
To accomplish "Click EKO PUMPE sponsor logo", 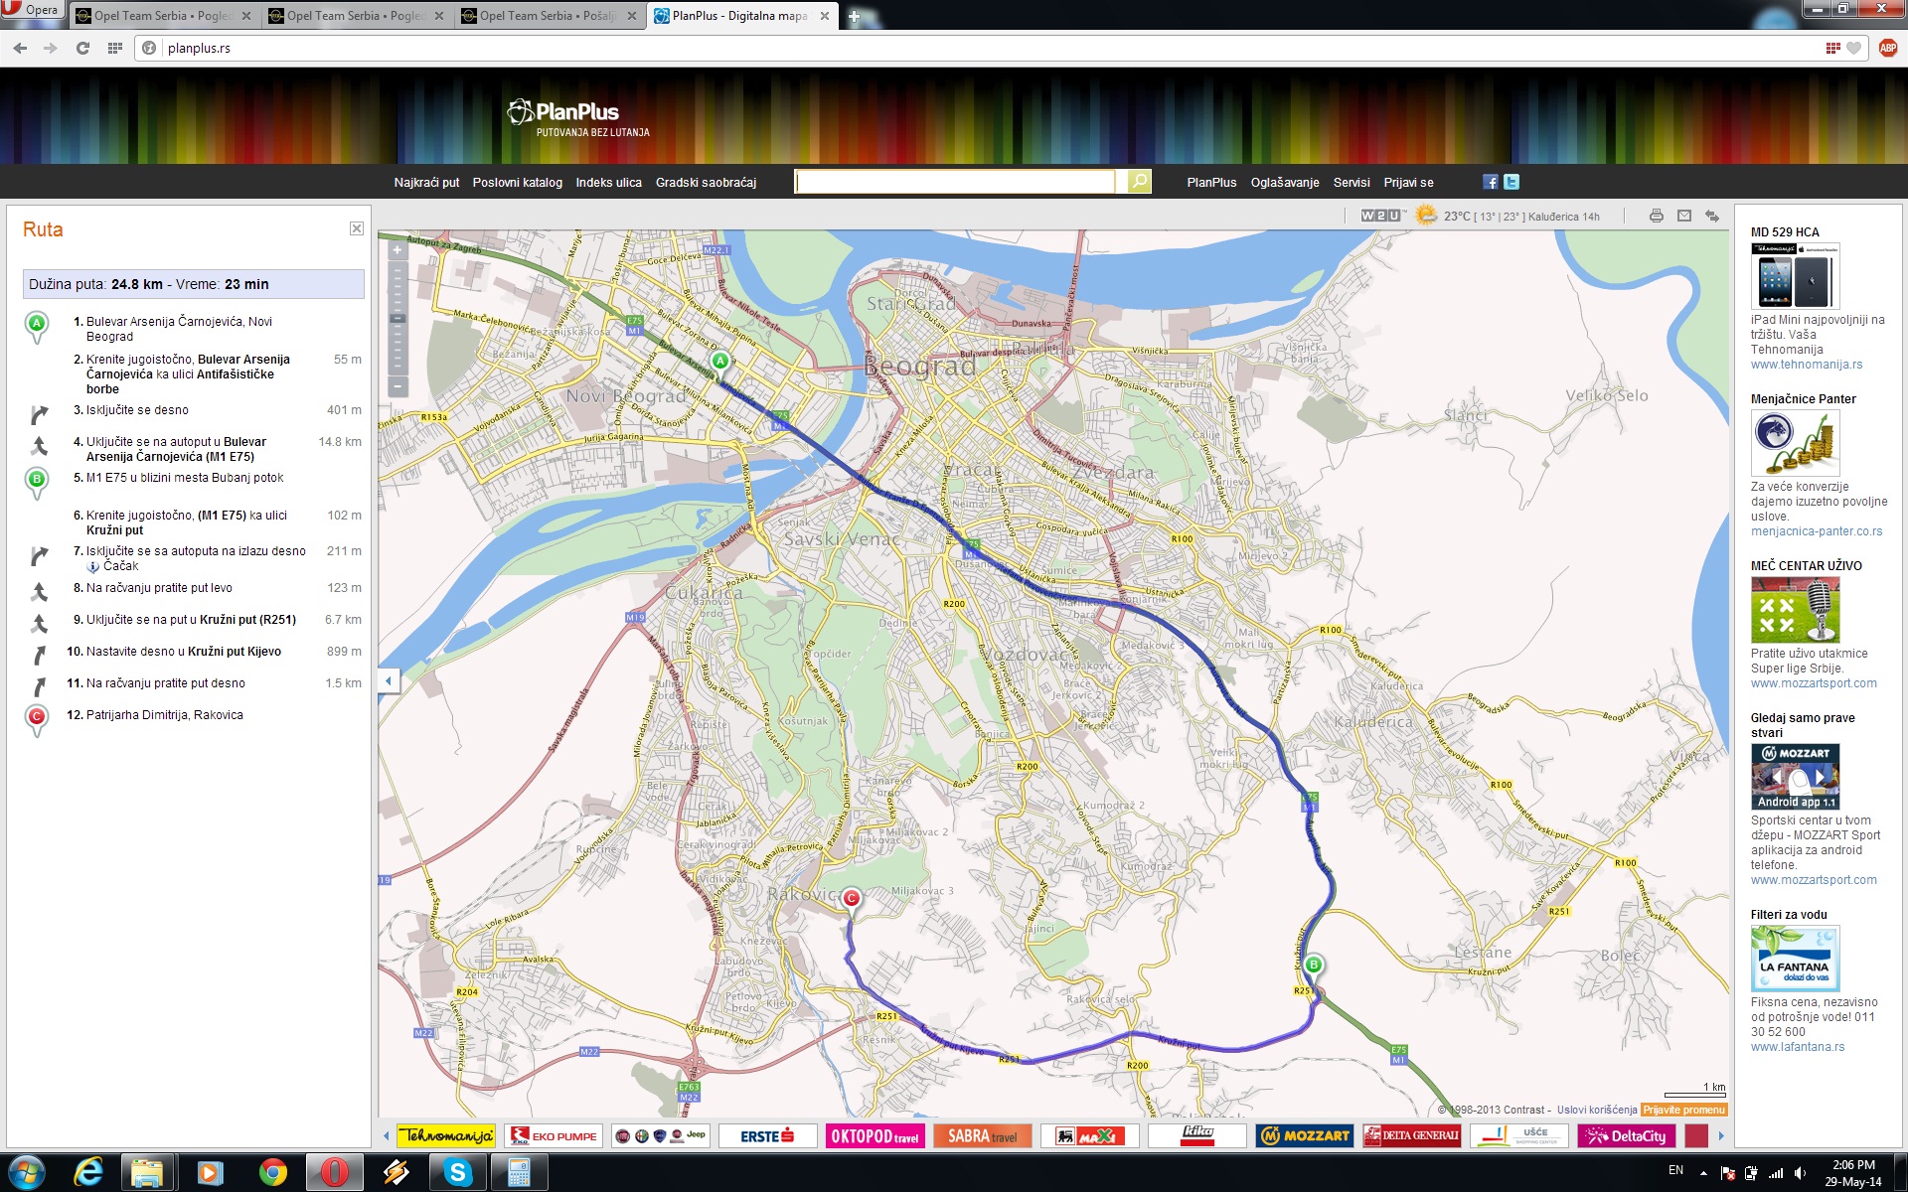I will [554, 1135].
